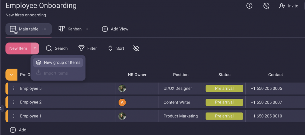Click the Search magnifier icon
The image size is (305, 135).
(49, 48)
